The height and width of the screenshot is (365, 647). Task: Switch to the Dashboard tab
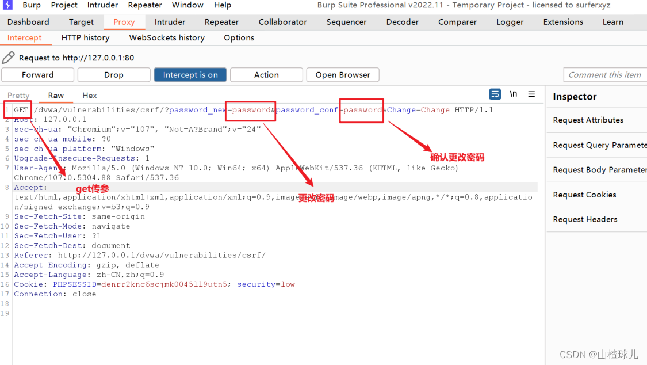click(x=28, y=22)
